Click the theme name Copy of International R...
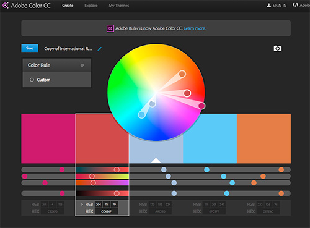 point(68,49)
